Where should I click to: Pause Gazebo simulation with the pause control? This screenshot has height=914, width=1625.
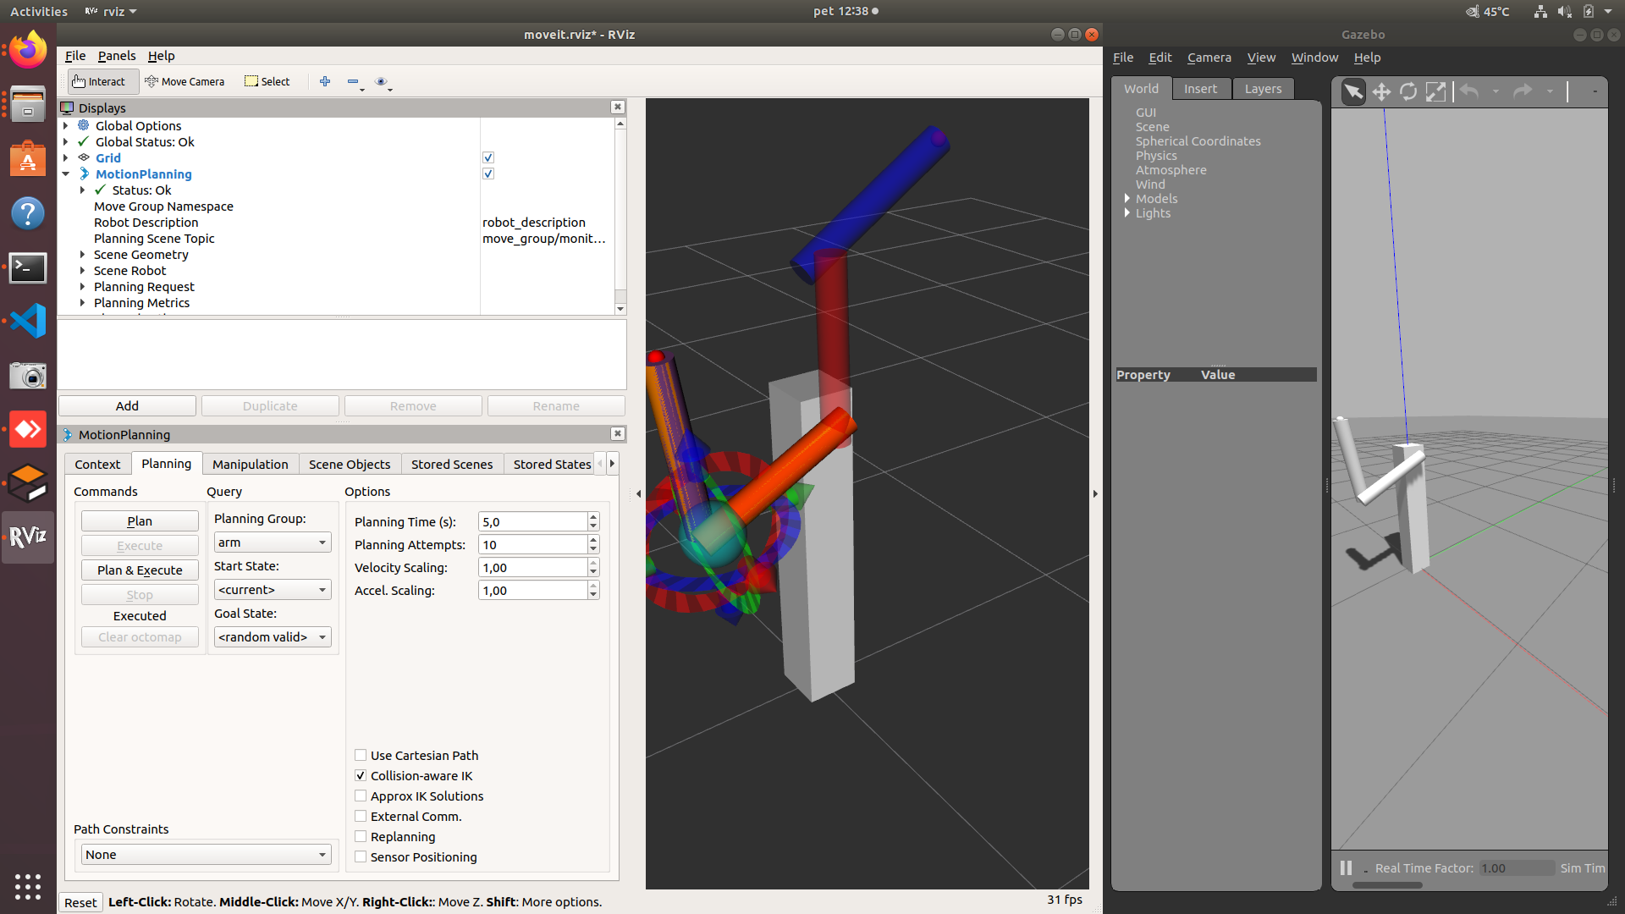[1346, 867]
